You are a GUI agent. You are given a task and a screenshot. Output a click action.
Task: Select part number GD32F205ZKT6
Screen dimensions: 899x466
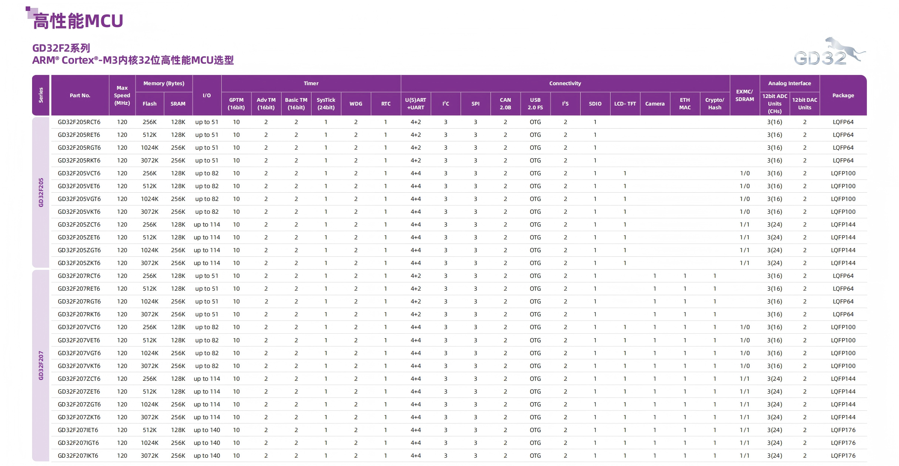click(x=79, y=263)
